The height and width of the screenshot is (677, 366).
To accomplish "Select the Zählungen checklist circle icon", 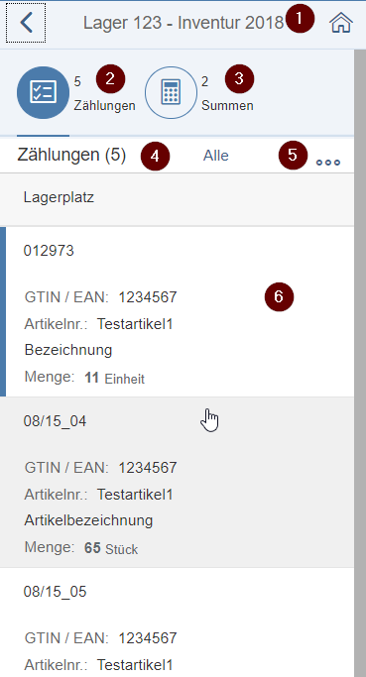I will 44,92.
